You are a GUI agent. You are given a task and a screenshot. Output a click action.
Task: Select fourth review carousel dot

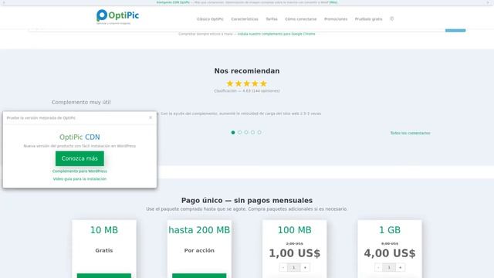(x=252, y=132)
